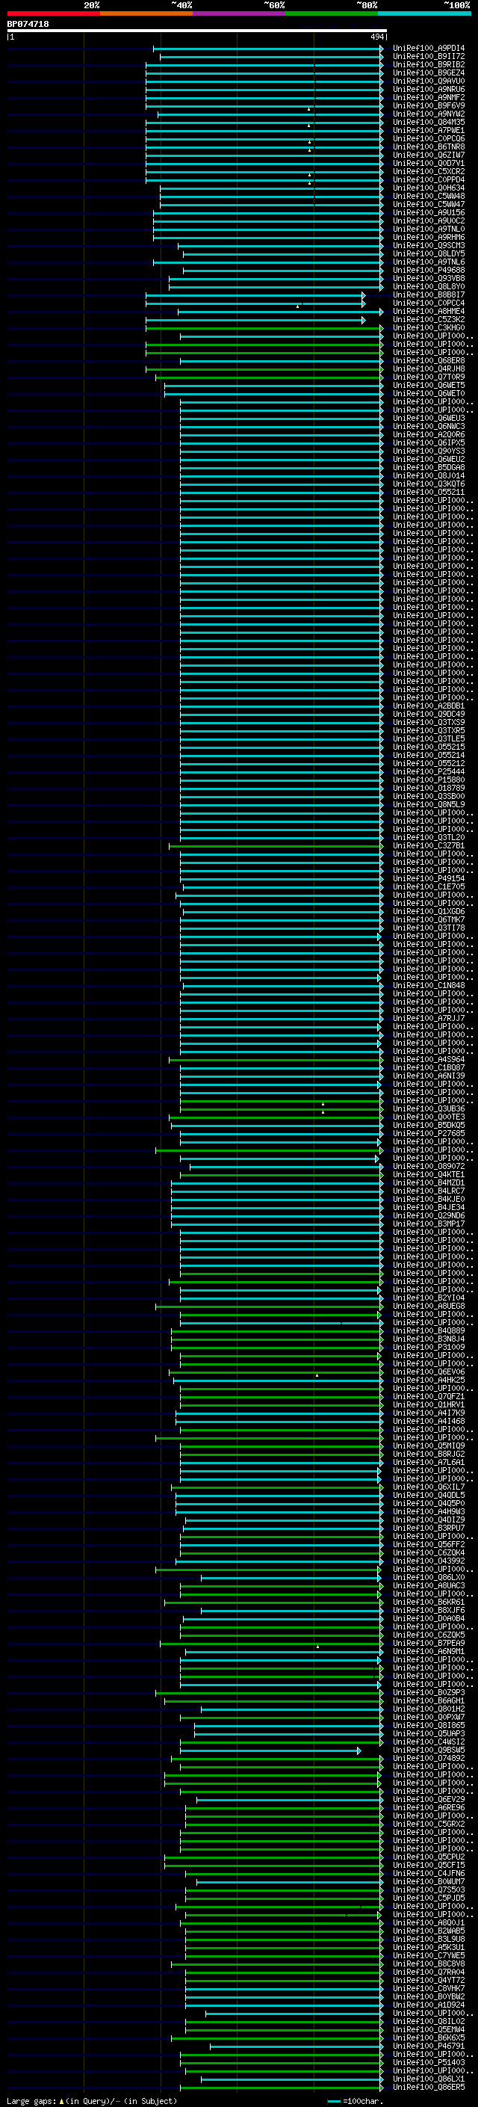The image size is (478, 2107).
Task: Select the UniRef100_Q0H634 entry
Action: [x=429, y=188]
